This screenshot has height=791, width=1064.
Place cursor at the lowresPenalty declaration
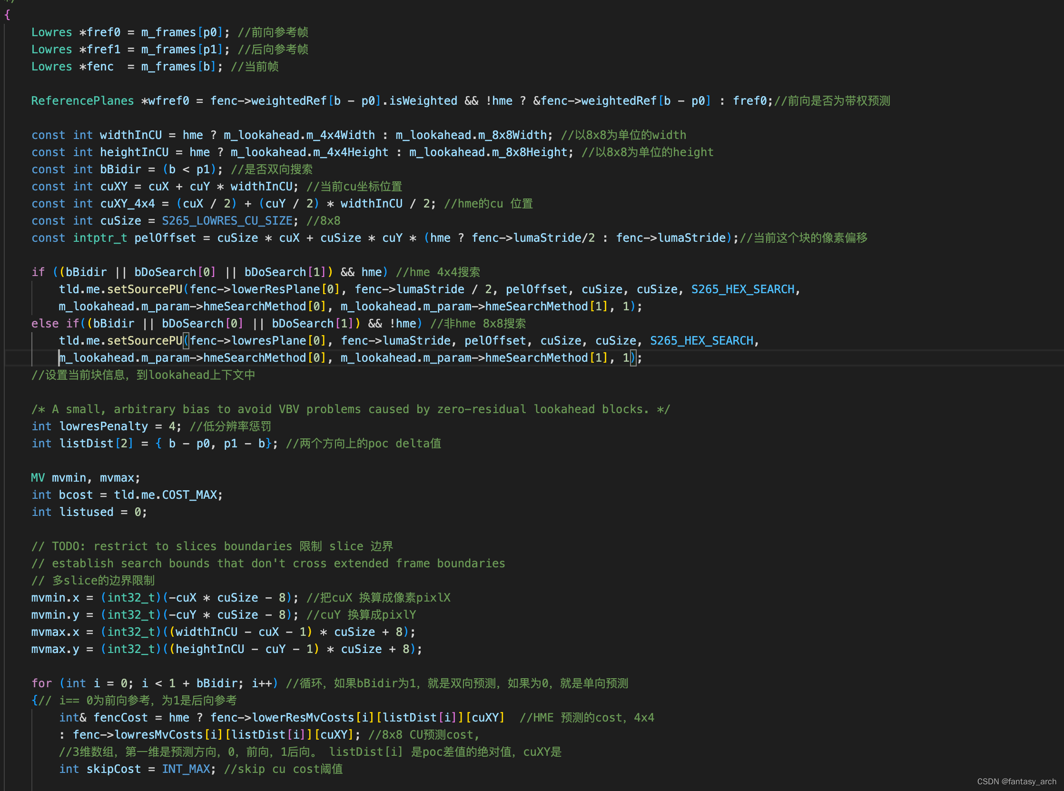click(x=103, y=426)
